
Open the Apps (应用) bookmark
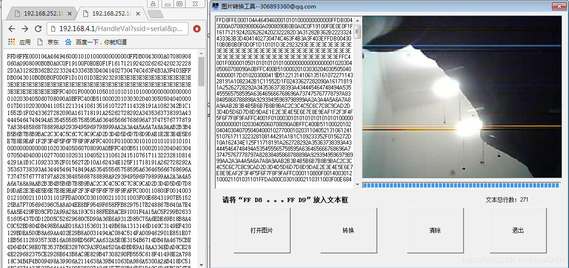(x=19, y=42)
